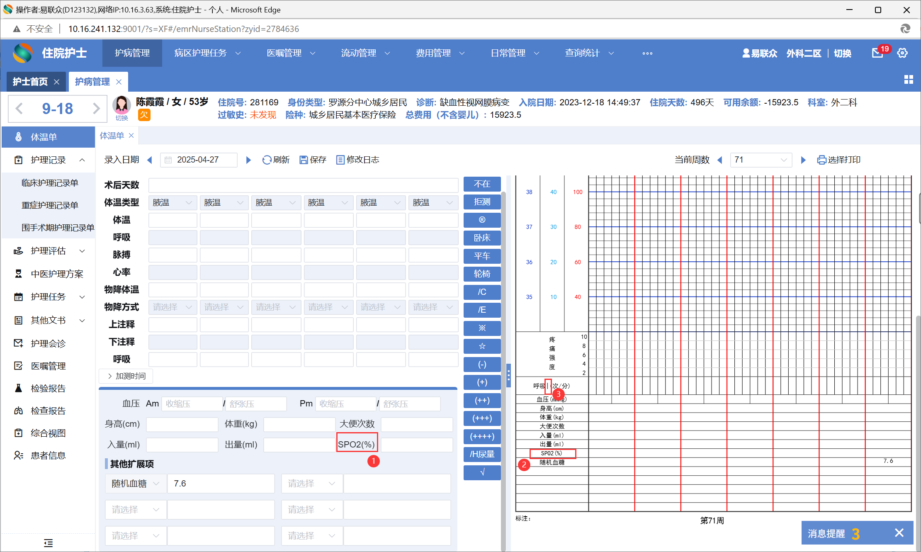Click the 不在 quick-entry button
Image resolution: width=921 pixels, height=552 pixels.
tap(482, 184)
